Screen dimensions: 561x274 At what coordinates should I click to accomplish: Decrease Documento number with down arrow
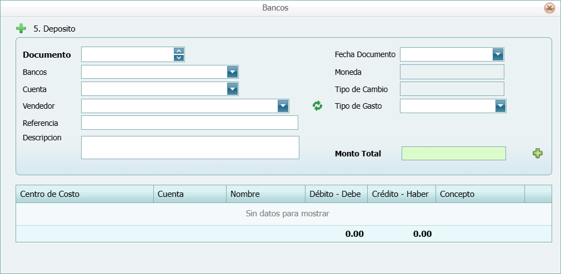point(179,58)
